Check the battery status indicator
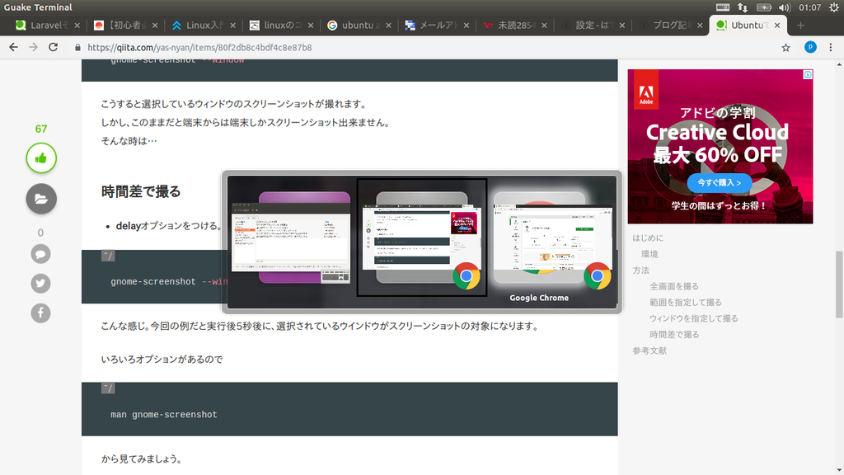This screenshot has height=475, width=844. (x=764, y=7)
